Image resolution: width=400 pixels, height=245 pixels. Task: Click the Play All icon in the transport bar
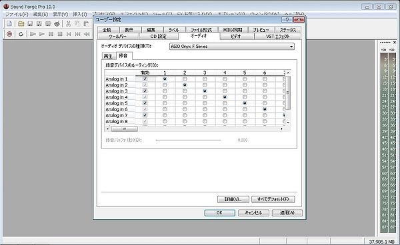(x=33, y=34)
